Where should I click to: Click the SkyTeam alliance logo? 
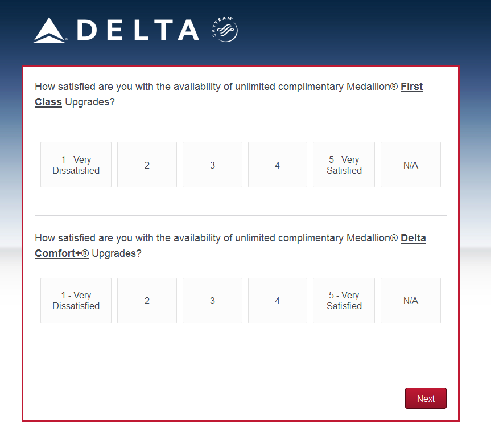225,29
